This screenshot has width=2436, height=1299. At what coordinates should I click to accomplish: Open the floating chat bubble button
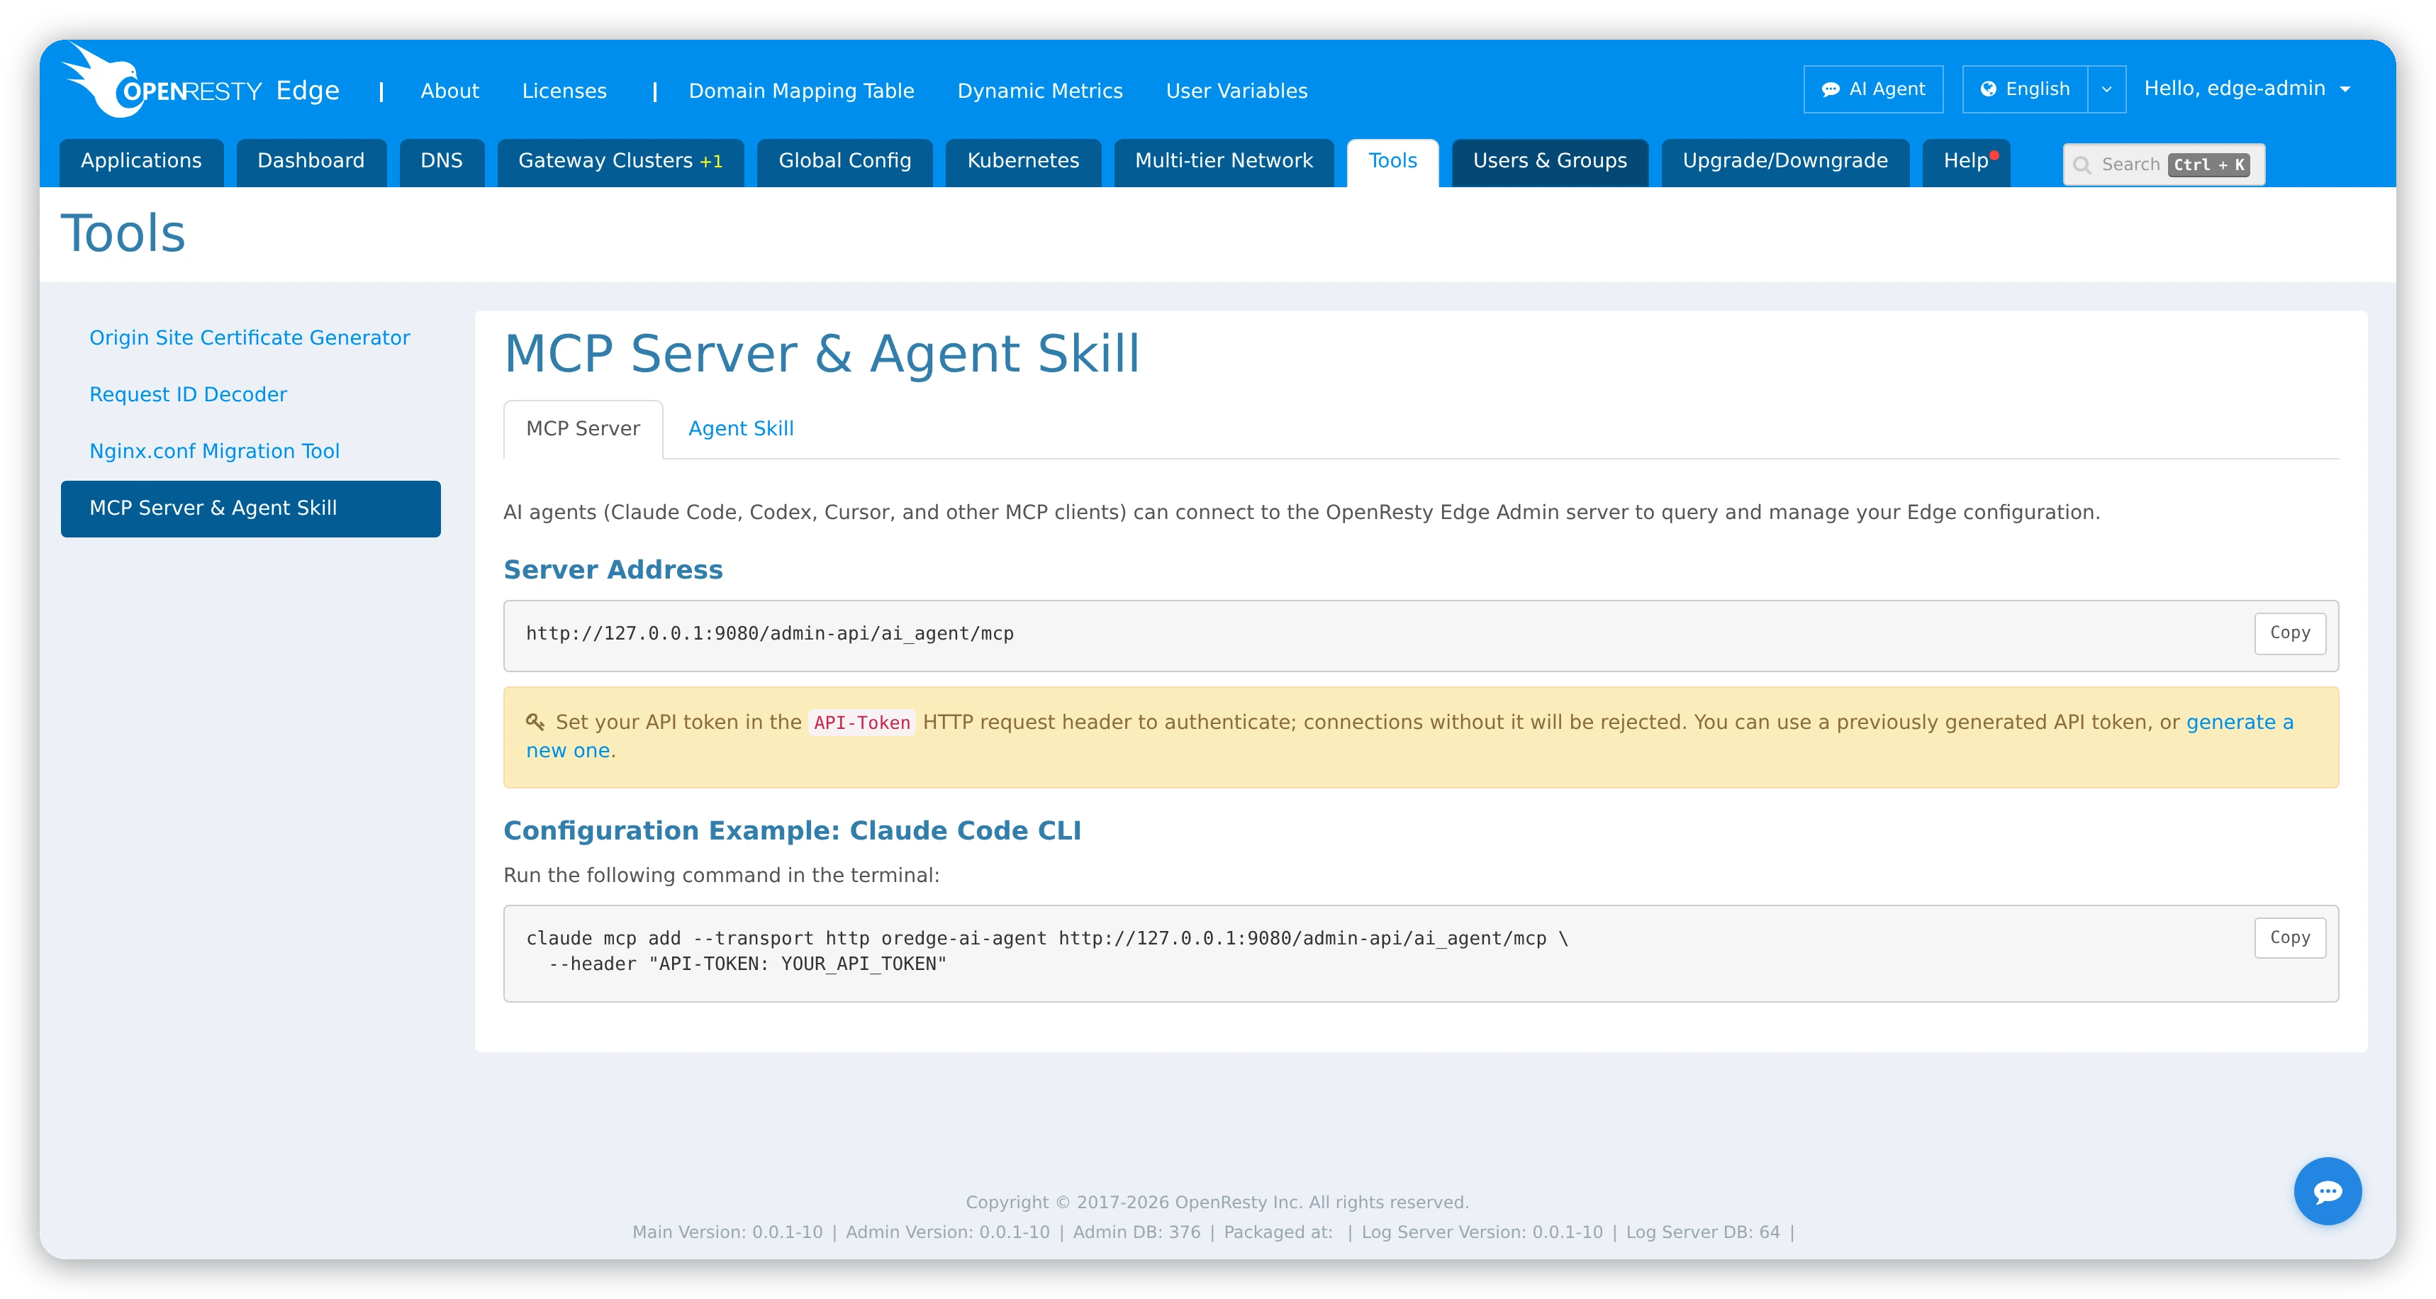click(2326, 1191)
